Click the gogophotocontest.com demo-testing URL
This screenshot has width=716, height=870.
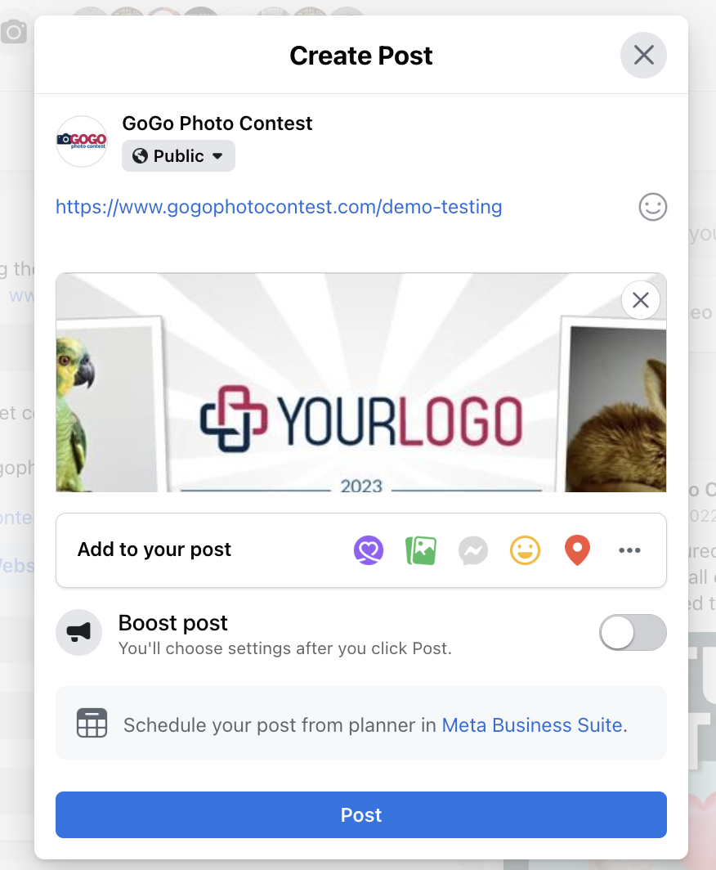click(279, 207)
